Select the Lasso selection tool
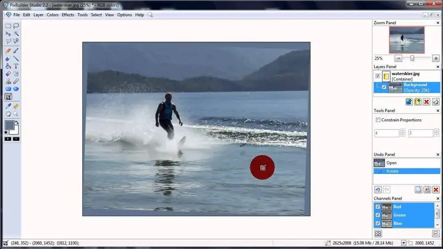Viewport: 443px width, 249px height. [x=16, y=26]
